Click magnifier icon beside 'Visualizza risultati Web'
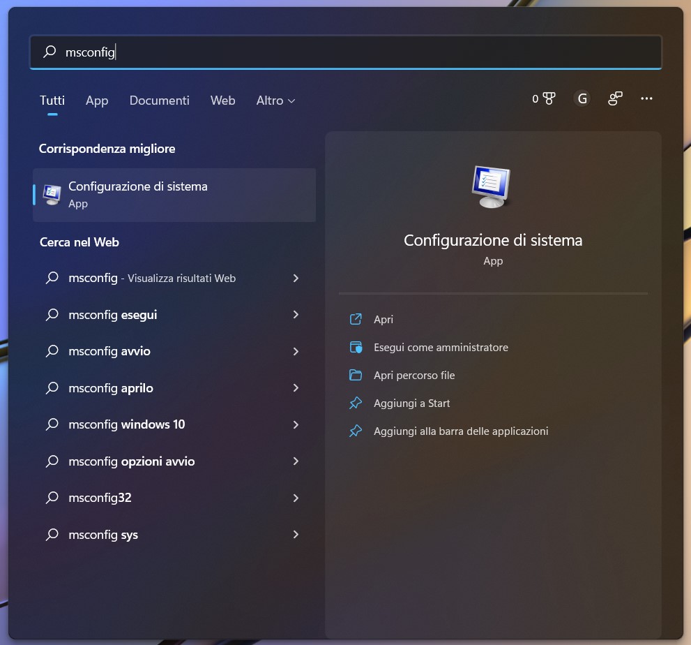 point(52,278)
